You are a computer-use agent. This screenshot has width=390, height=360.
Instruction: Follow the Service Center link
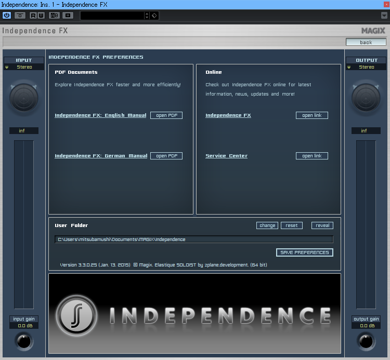pyautogui.click(x=226, y=156)
